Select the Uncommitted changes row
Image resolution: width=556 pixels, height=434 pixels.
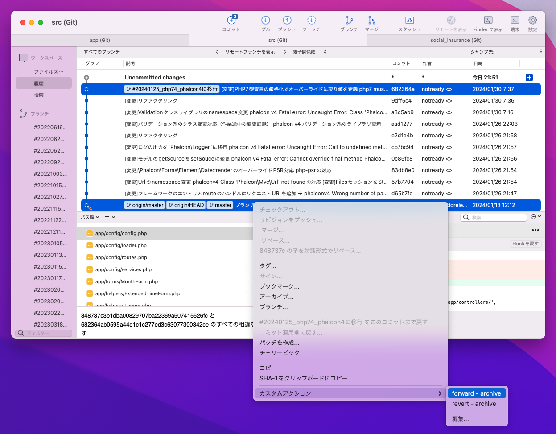(x=311, y=78)
